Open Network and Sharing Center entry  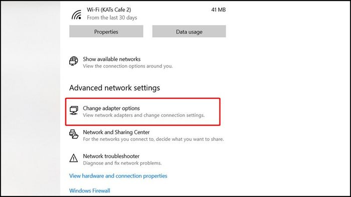point(146,135)
